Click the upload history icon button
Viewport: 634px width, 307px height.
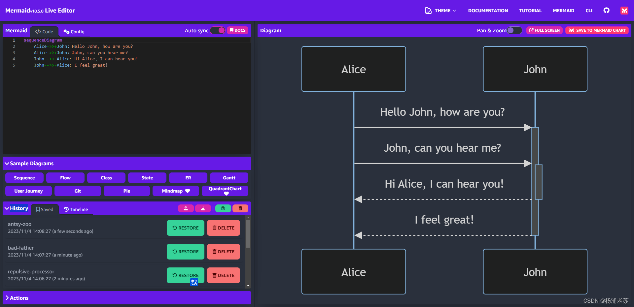186,208
